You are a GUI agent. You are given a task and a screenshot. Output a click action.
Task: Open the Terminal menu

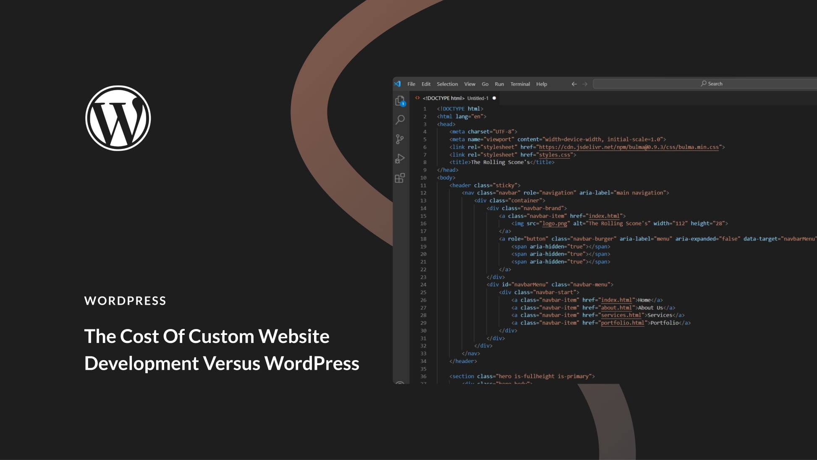520,84
